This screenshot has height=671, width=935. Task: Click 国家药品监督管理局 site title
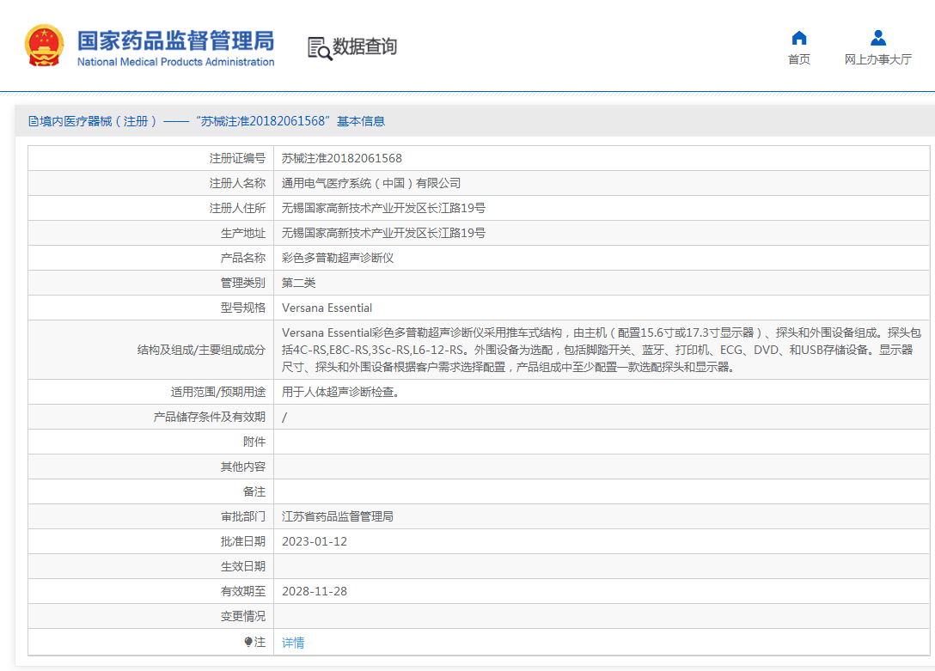pos(176,40)
